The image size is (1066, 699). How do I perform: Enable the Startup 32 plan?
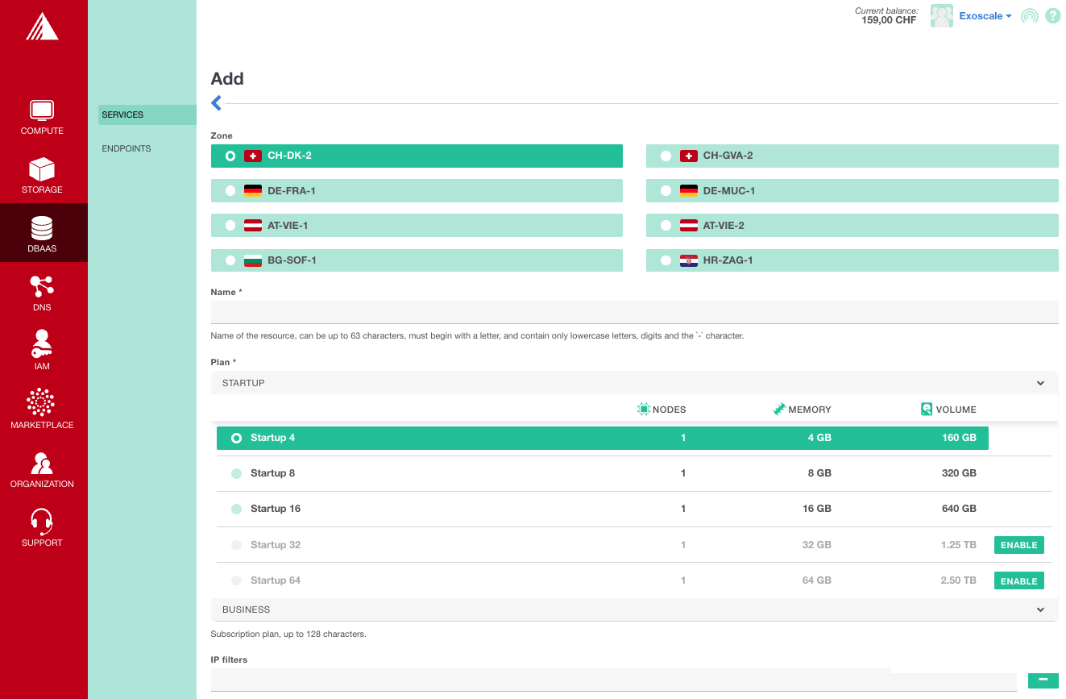[x=1018, y=545]
